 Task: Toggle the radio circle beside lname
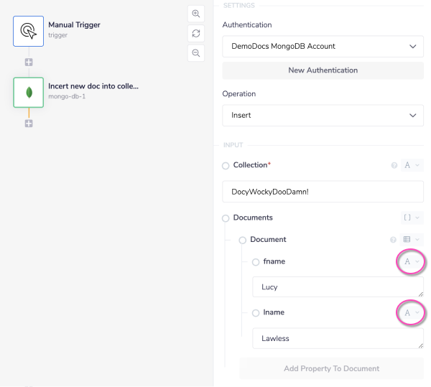pos(256,313)
